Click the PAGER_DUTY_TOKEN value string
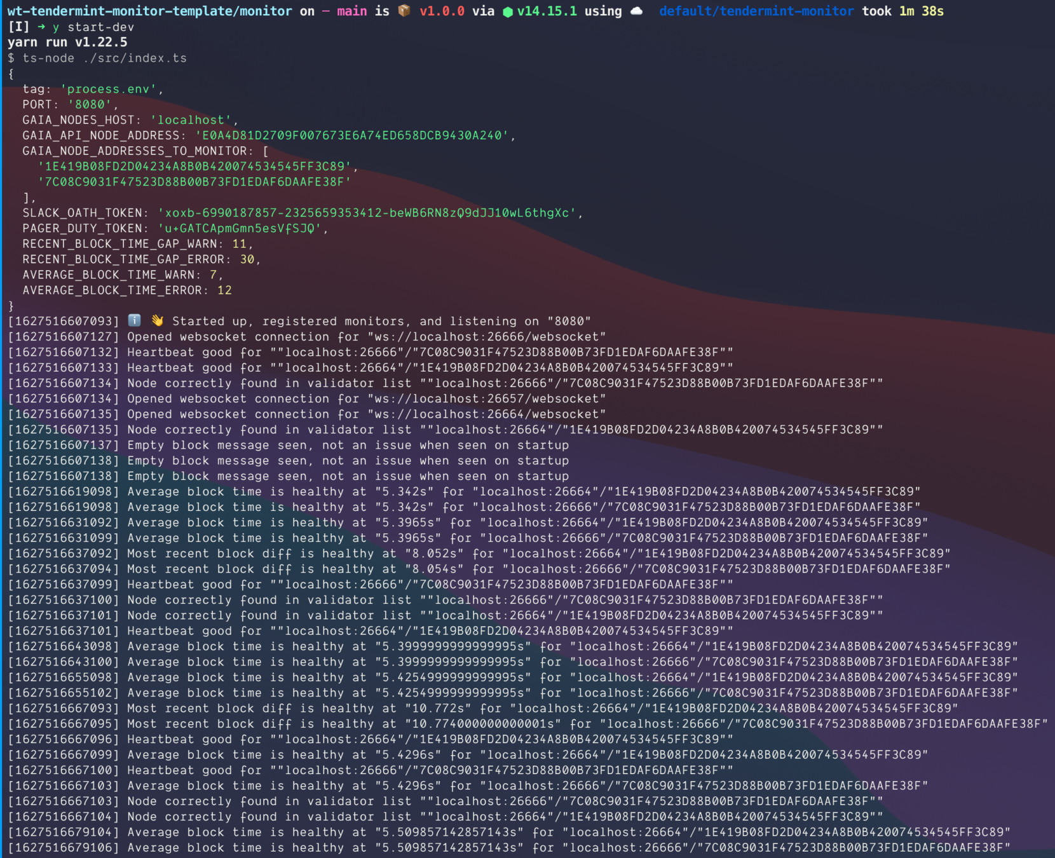Image resolution: width=1055 pixels, height=858 pixels. [x=240, y=228]
